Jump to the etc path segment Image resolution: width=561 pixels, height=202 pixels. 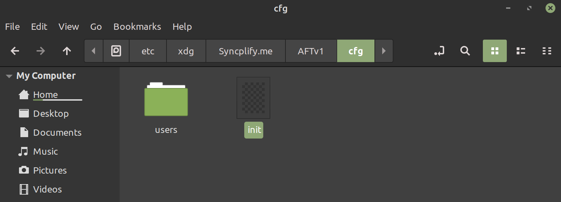pos(148,51)
